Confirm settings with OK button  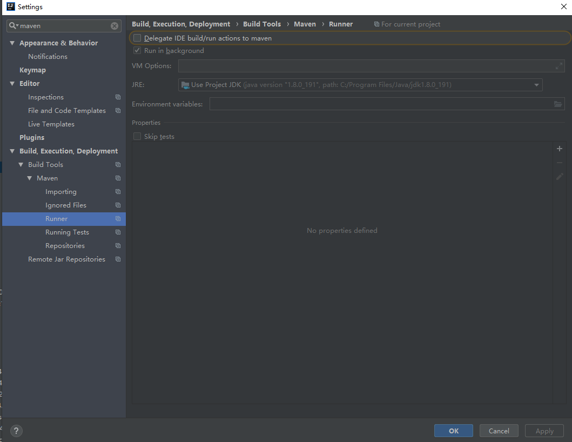[454, 431]
